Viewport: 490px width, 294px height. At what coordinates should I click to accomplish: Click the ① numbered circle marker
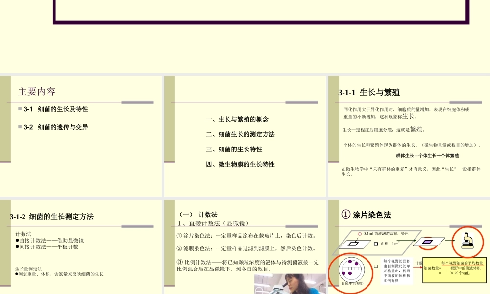(346, 213)
